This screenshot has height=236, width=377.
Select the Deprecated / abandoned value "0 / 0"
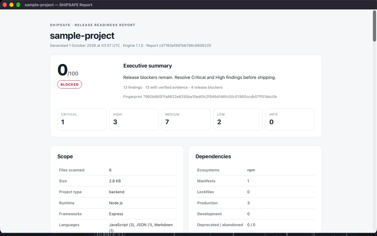point(251,225)
